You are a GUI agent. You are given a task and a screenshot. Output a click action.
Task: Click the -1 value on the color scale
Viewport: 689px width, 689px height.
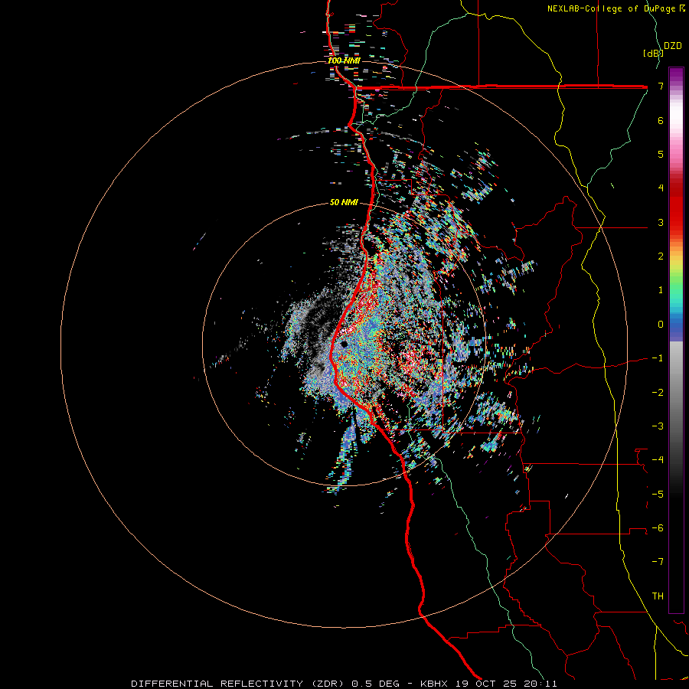pyautogui.click(x=658, y=358)
